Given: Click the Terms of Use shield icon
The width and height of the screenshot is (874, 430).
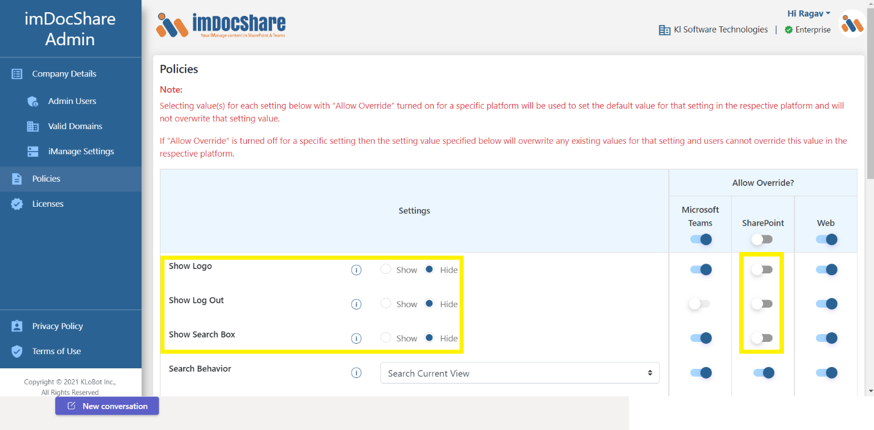Looking at the screenshot, I should pos(17,352).
